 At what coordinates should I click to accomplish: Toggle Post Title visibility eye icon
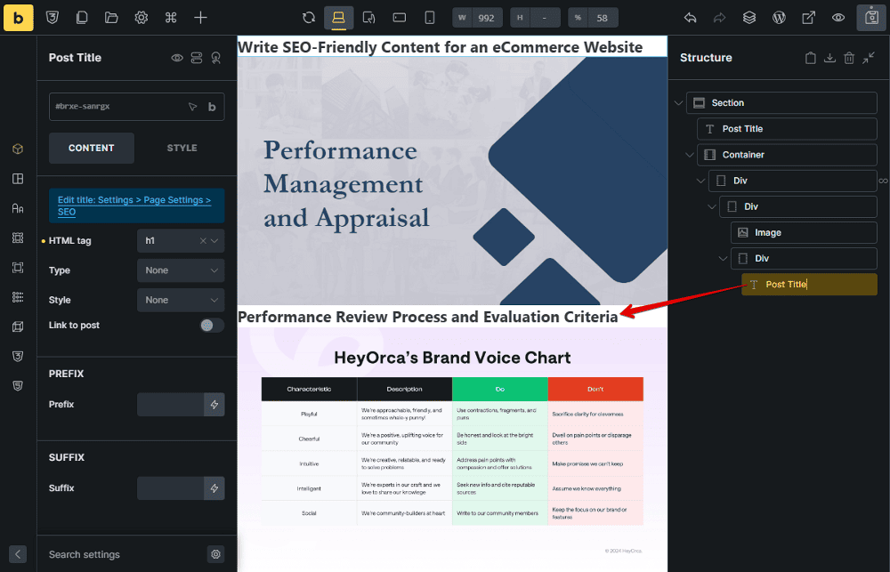(177, 58)
